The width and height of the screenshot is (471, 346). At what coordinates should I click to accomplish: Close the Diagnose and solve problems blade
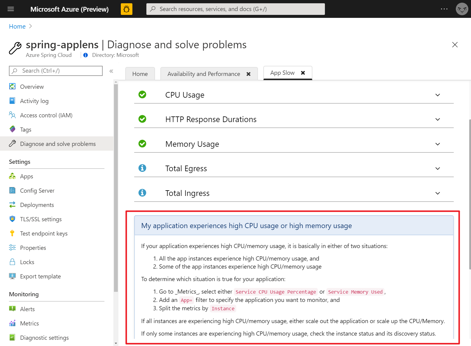point(455,45)
